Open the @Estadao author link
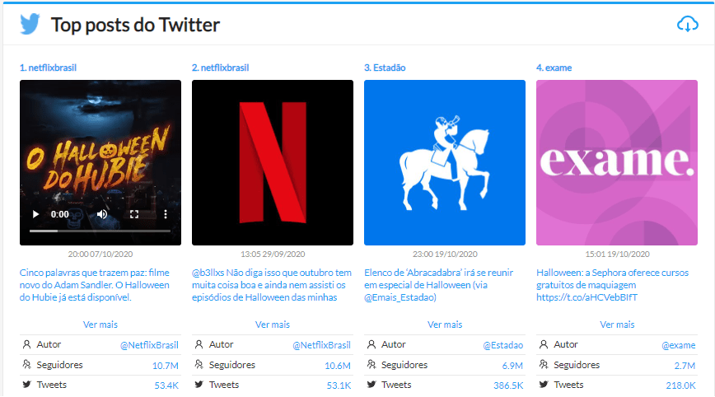715x397 pixels. [502, 345]
